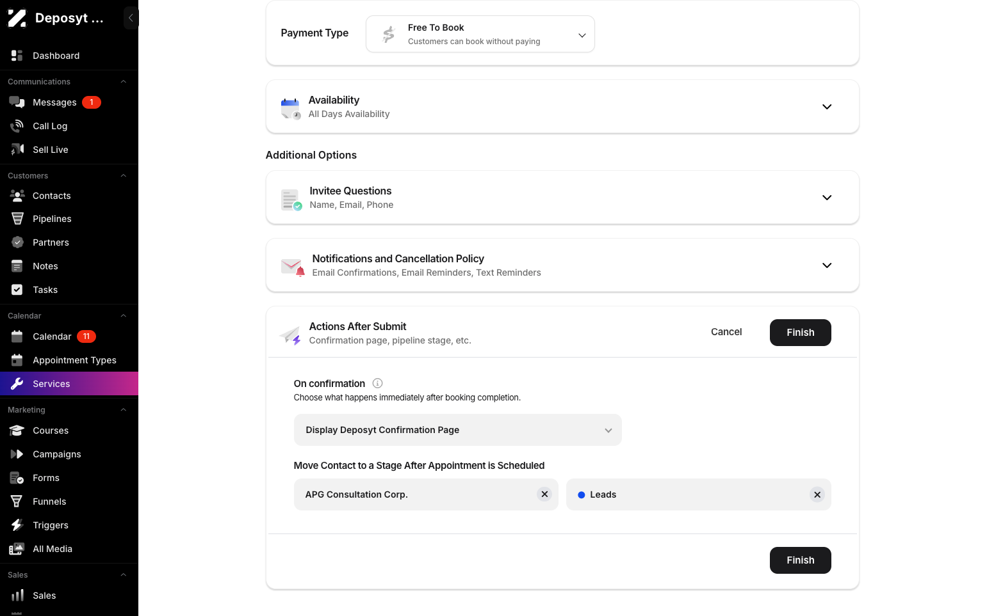987x616 pixels.
Task: Clear the Leads stage selection
Action: 817,494
